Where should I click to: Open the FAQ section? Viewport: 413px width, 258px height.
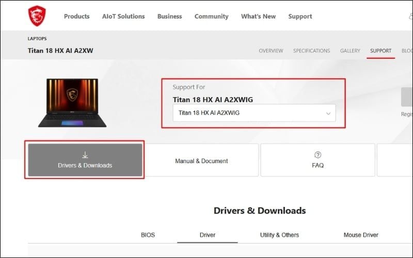(317, 160)
